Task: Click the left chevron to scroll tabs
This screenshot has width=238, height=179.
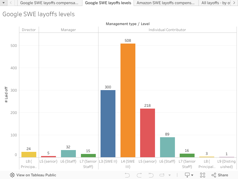Action: tap(11, 3)
